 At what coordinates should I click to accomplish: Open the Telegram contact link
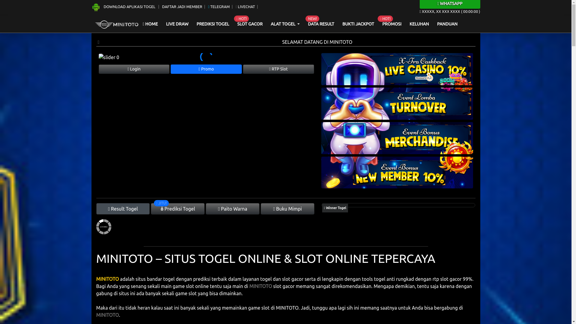point(219,7)
